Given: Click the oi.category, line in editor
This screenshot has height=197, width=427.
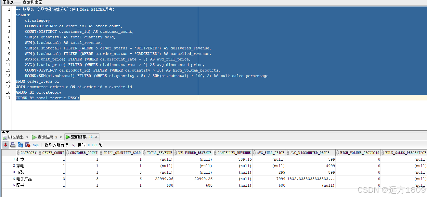Looking at the screenshot, I should pos(38,20).
